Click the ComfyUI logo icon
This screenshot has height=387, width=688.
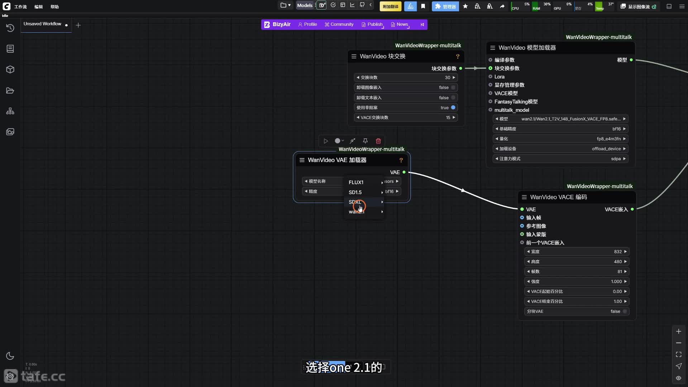[x=6, y=6]
